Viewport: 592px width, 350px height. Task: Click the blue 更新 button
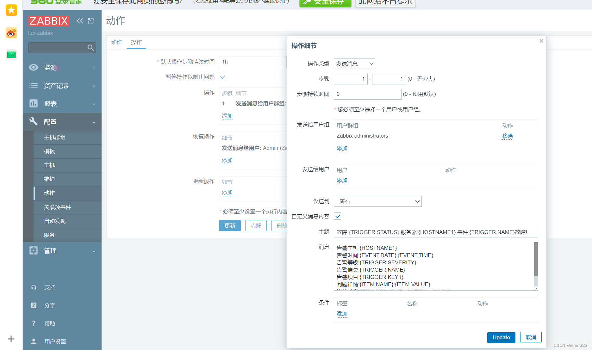(x=230, y=225)
